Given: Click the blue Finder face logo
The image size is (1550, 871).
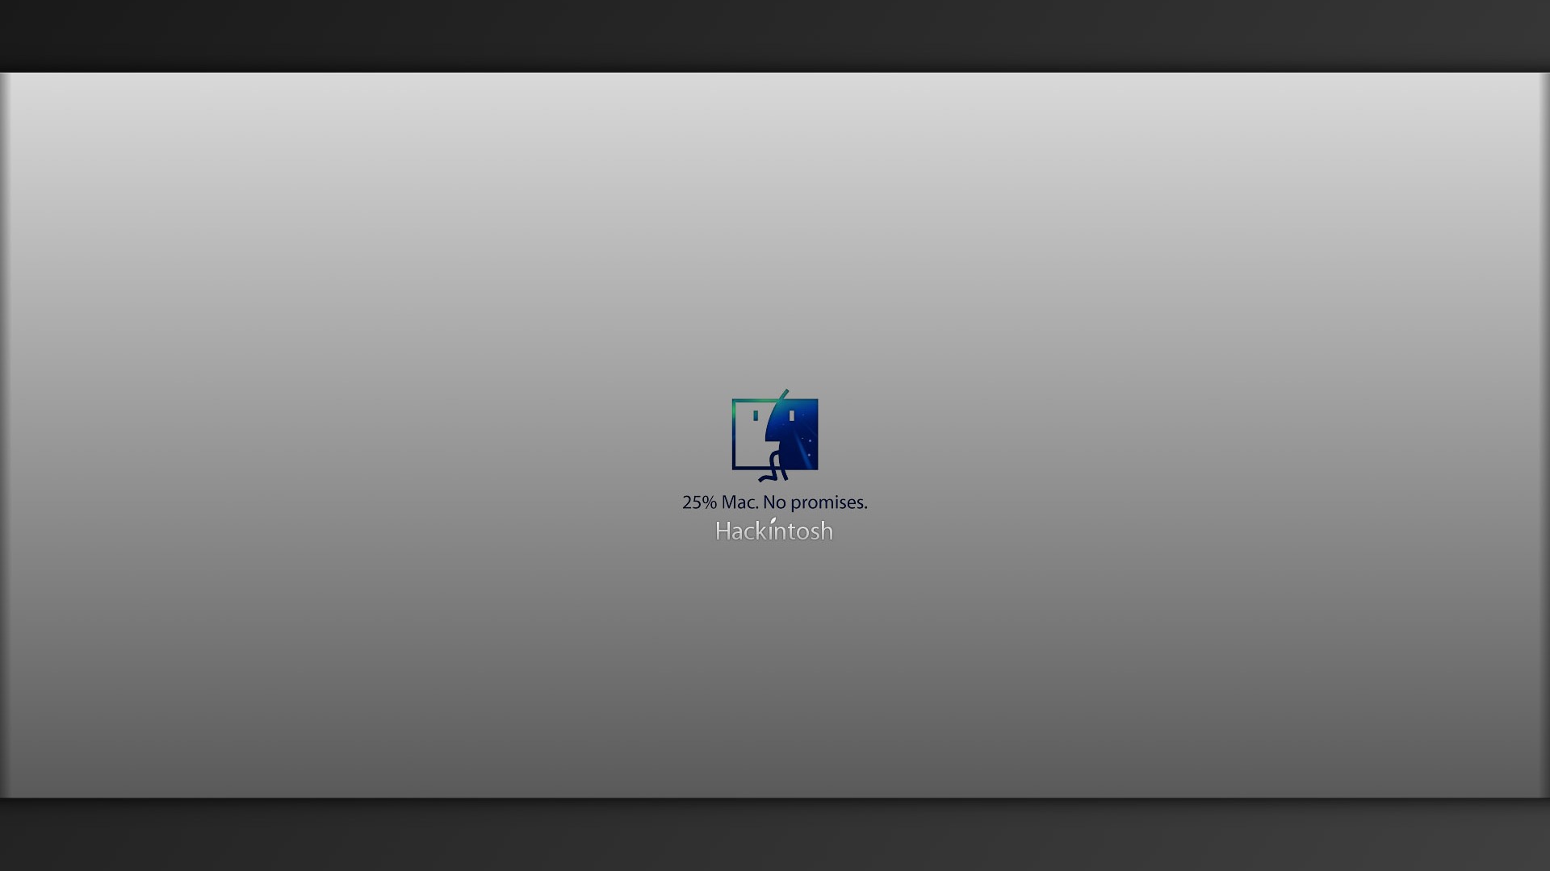Looking at the screenshot, I should point(775,435).
